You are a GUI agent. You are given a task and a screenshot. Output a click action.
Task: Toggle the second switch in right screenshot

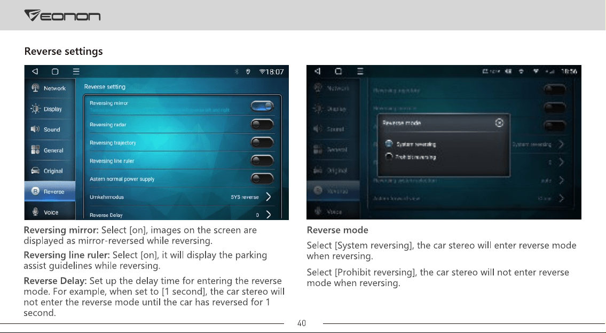555,108
